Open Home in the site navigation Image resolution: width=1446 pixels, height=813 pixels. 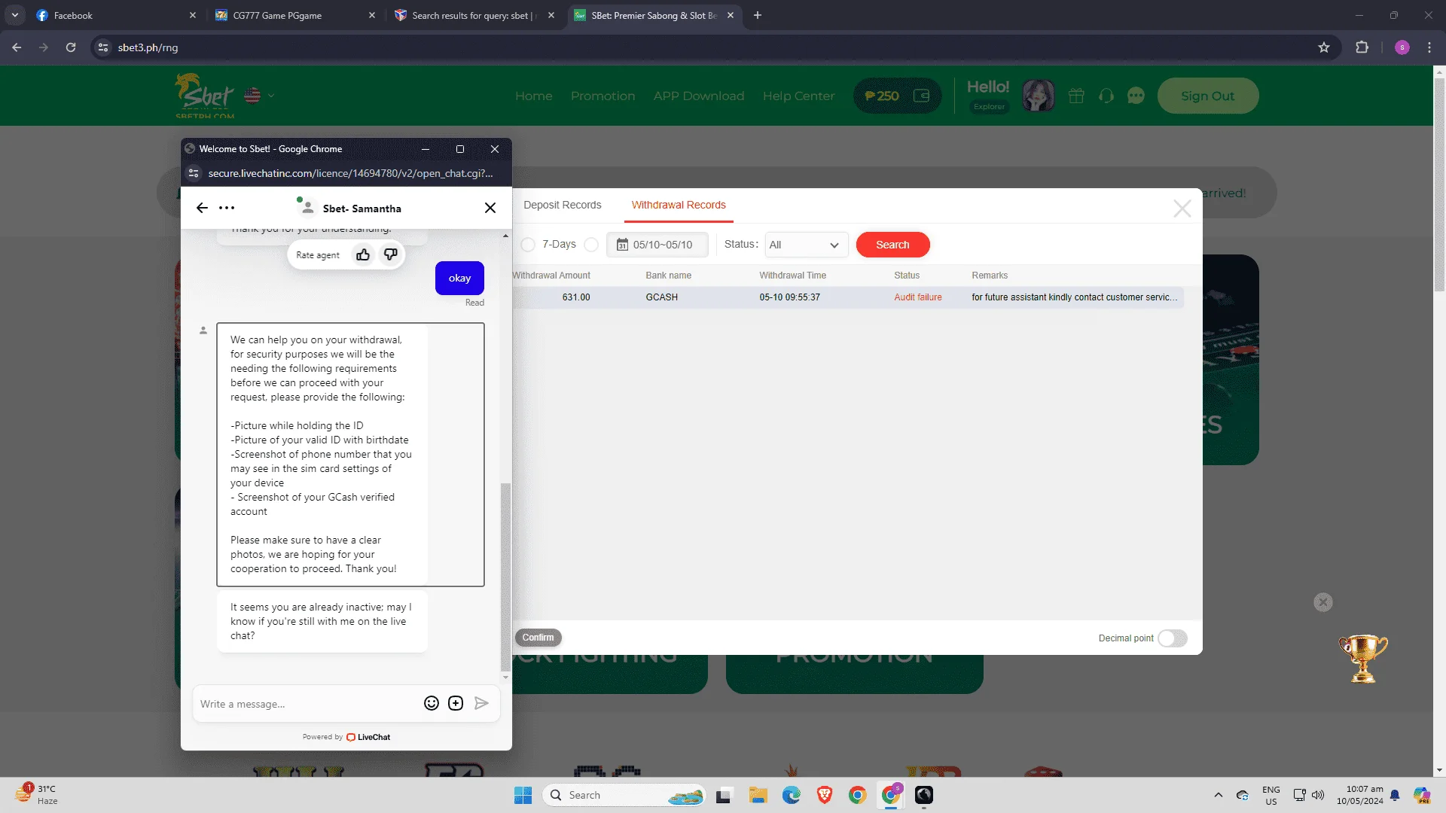pos(534,96)
